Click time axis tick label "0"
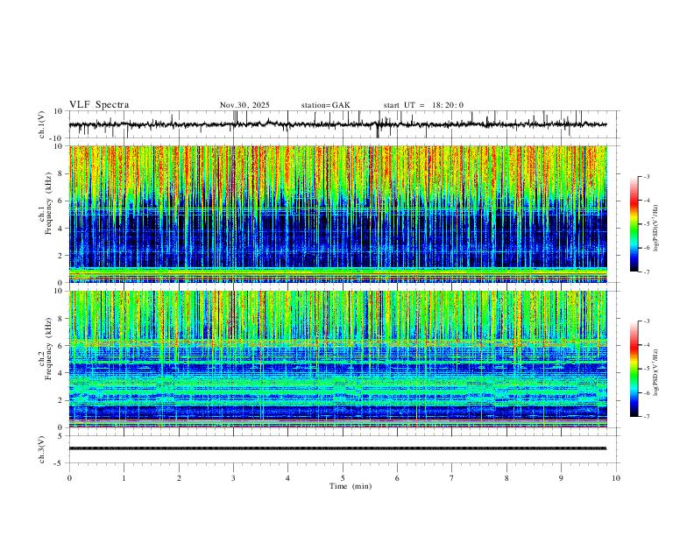 pos(69,478)
